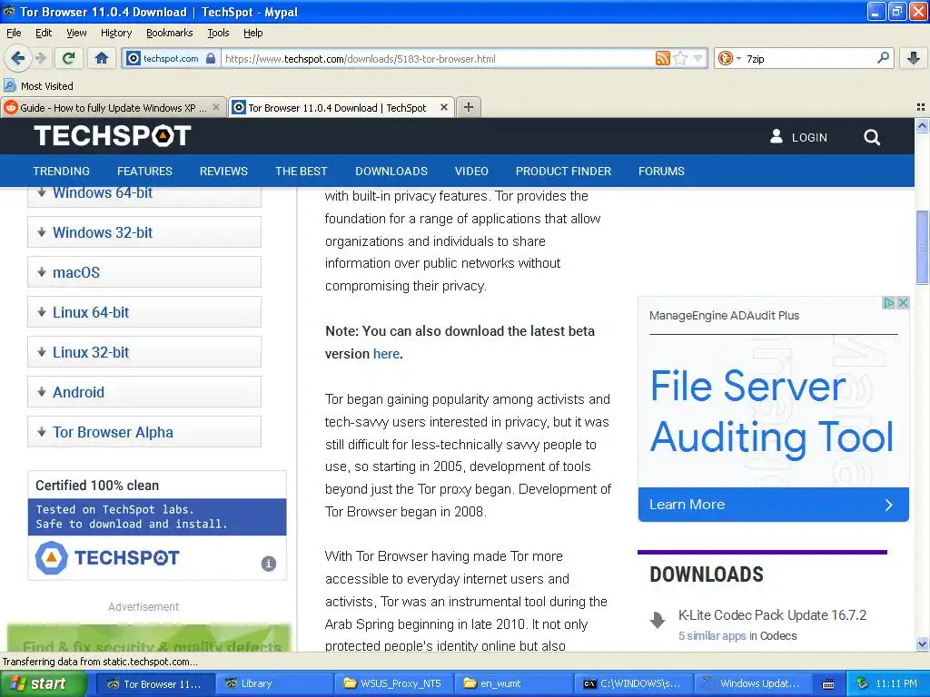The width and height of the screenshot is (930, 697).
Task: Switch to Library window in taskbar
Action: tap(273, 684)
